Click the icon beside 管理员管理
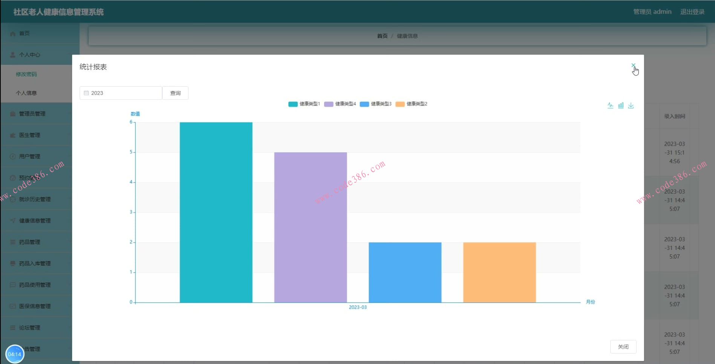This screenshot has width=715, height=364. (x=12, y=114)
